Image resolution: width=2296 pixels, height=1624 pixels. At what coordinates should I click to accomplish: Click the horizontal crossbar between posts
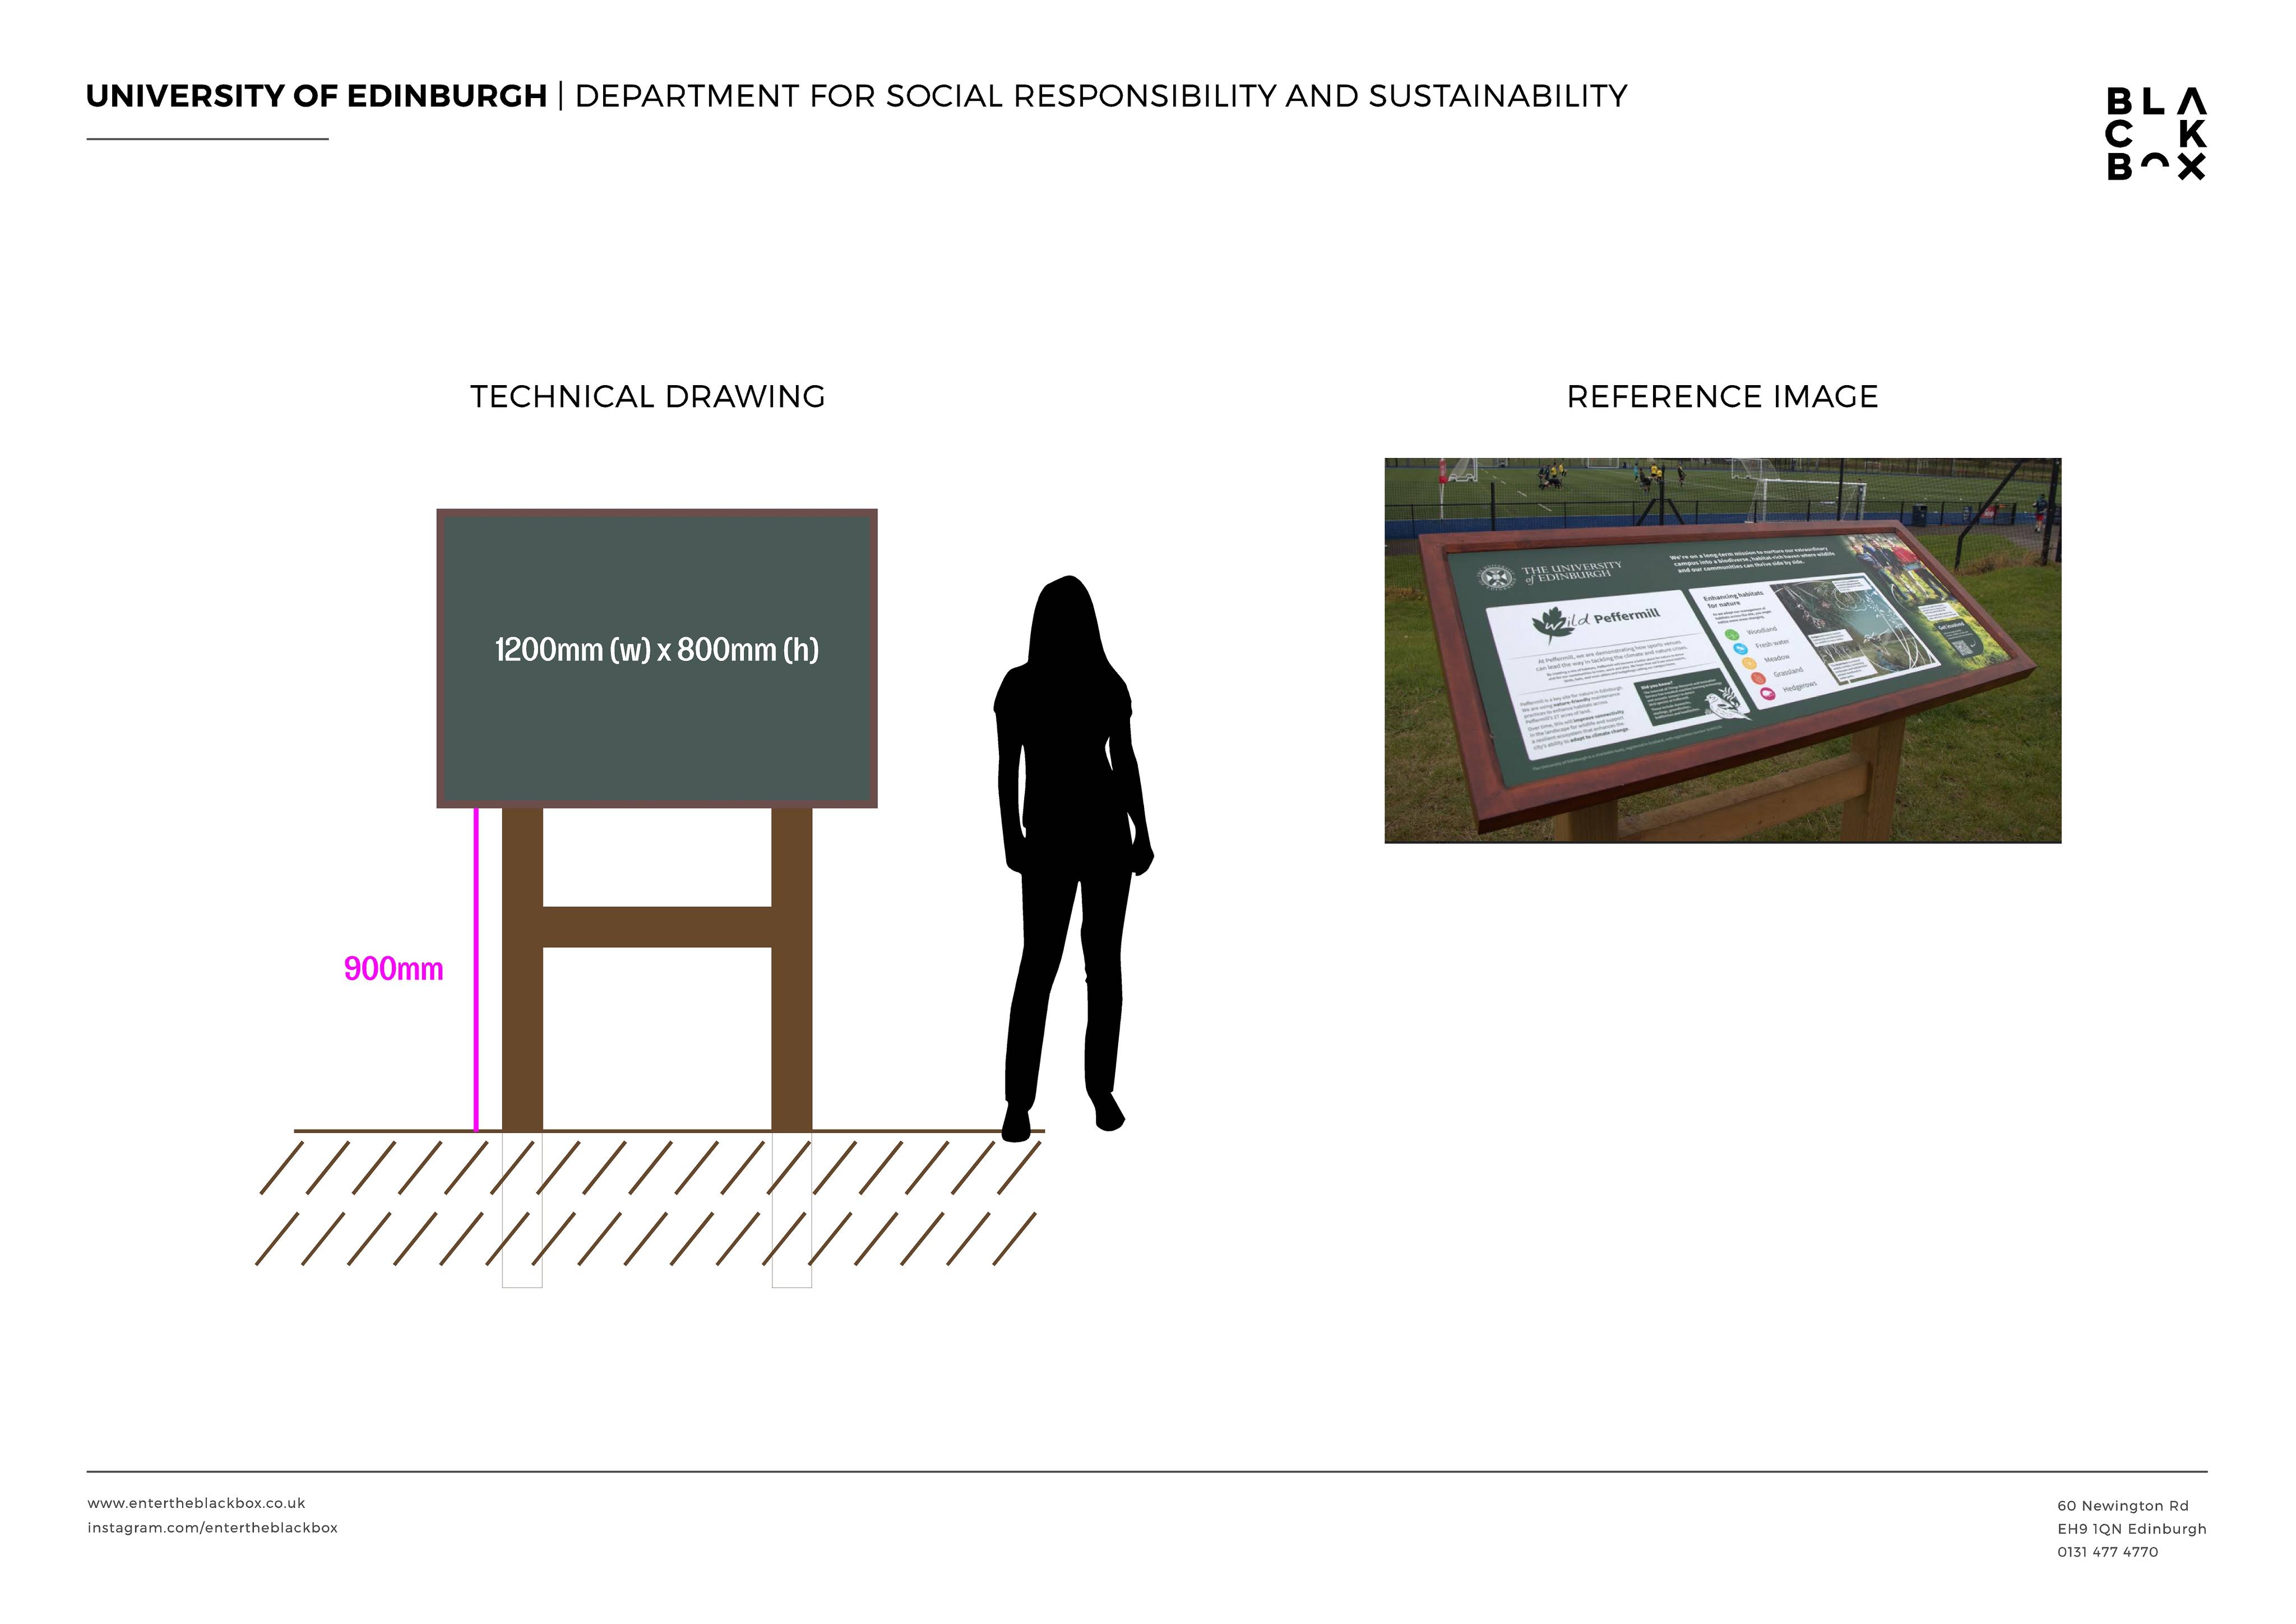point(657,927)
